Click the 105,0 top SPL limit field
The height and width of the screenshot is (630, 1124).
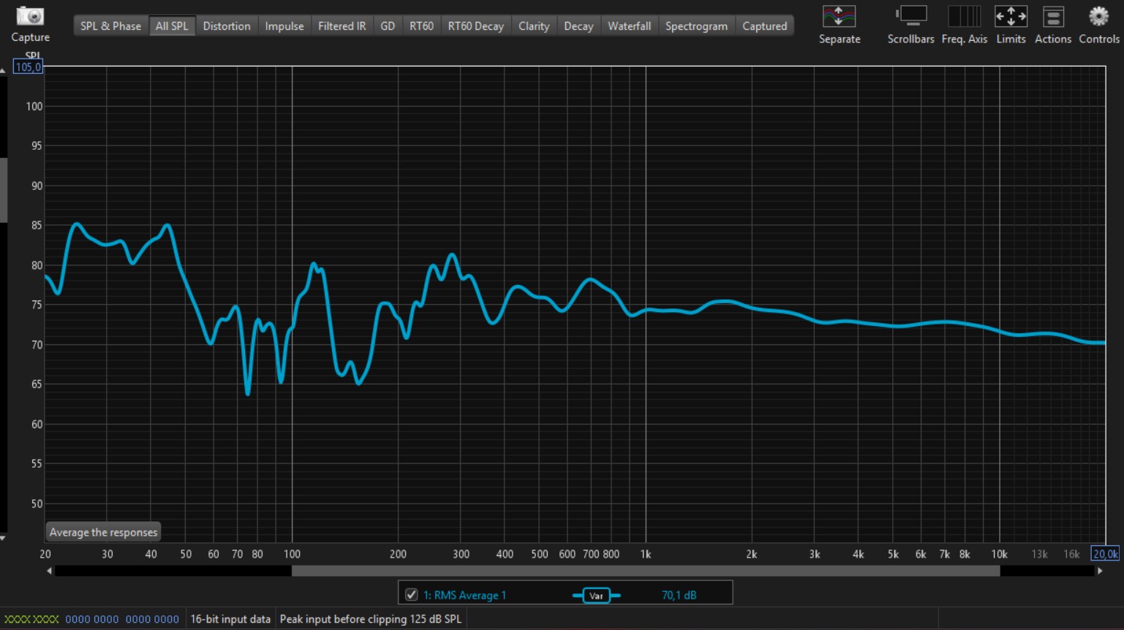[28, 67]
